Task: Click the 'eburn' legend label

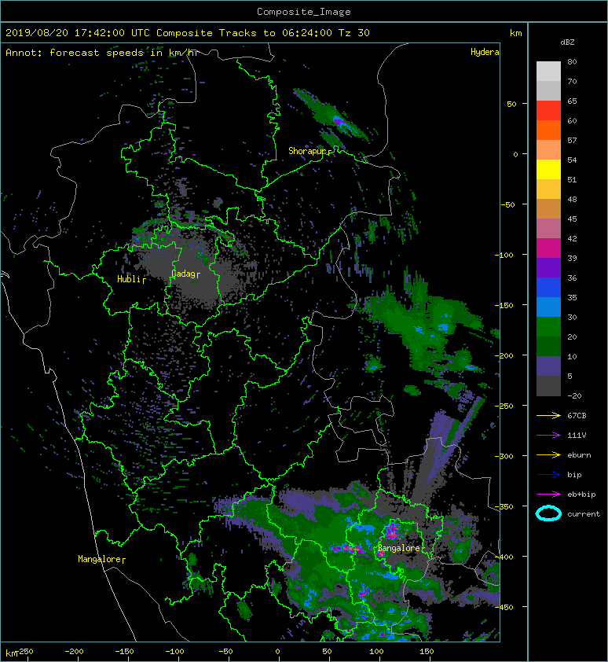Action: [x=579, y=455]
